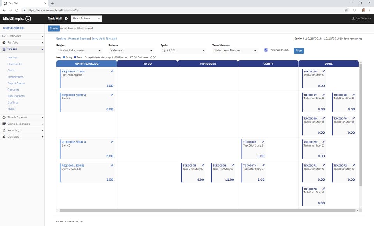Click the Create button
Image resolution: width=374 pixels, height=226 pixels.
coord(54,28)
